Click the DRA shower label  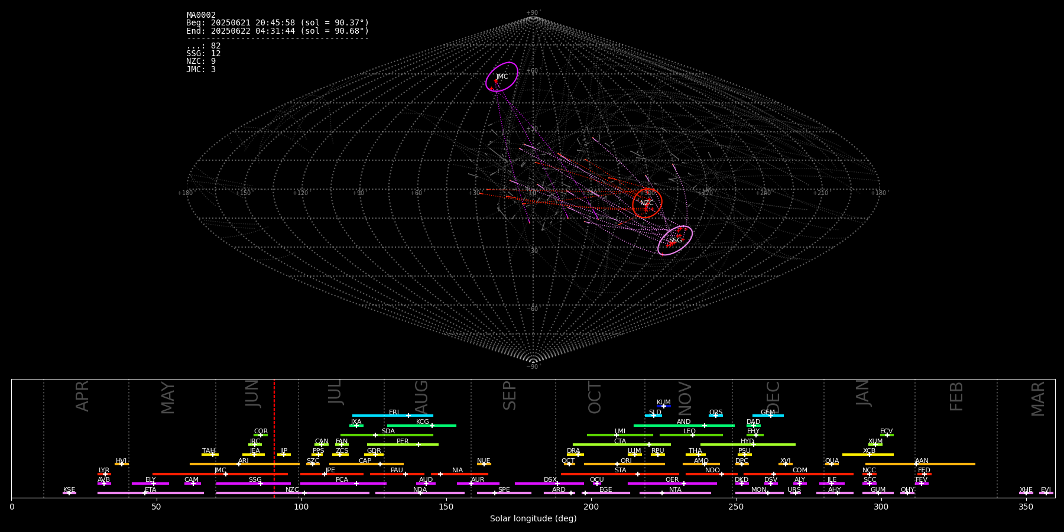[x=573, y=451]
